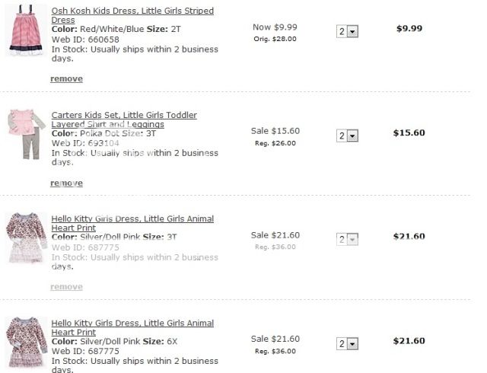Viewport: 487px width, 373px height.
Task: Open the 6X Hello Kitty Girls Dress link
Action: point(132,324)
